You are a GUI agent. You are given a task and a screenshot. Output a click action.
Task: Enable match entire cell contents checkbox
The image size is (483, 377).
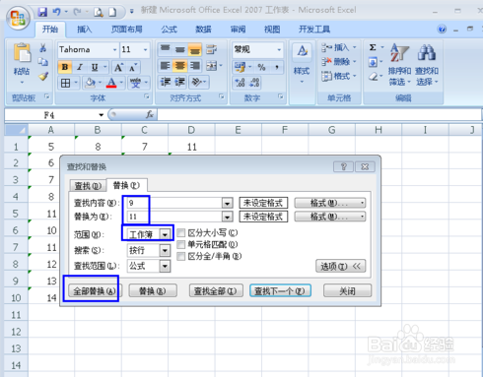click(x=181, y=245)
